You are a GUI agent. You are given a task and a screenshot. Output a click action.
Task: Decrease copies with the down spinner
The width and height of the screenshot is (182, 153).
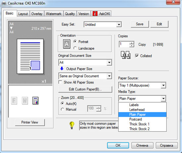click(132, 46)
